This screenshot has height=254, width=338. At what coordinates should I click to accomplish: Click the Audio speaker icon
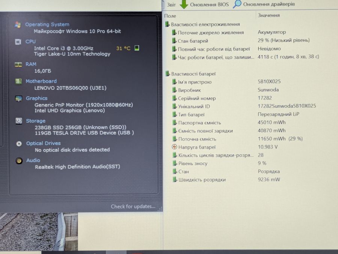click(19, 161)
